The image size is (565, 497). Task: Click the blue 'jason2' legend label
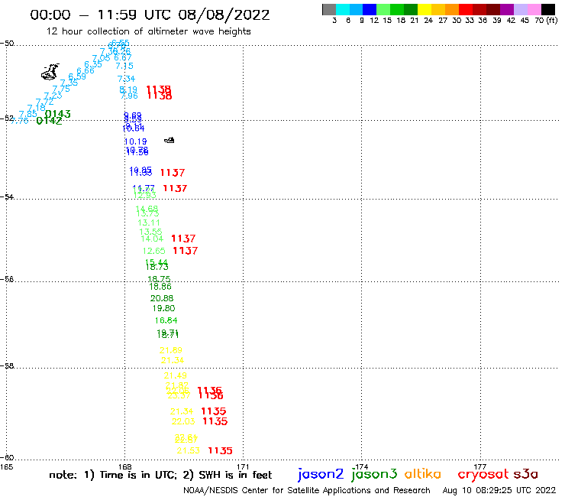coord(321,474)
